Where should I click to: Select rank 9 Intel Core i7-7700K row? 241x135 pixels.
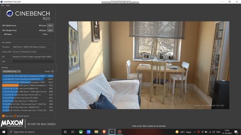coord(28,101)
